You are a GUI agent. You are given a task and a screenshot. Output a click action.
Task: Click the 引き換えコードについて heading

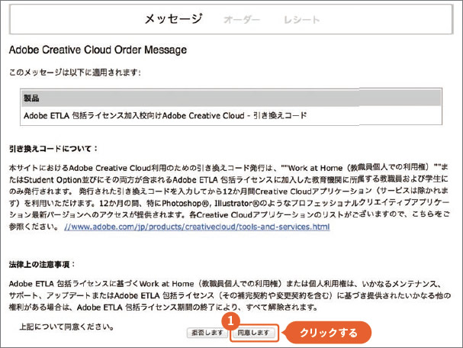coord(53,149)
